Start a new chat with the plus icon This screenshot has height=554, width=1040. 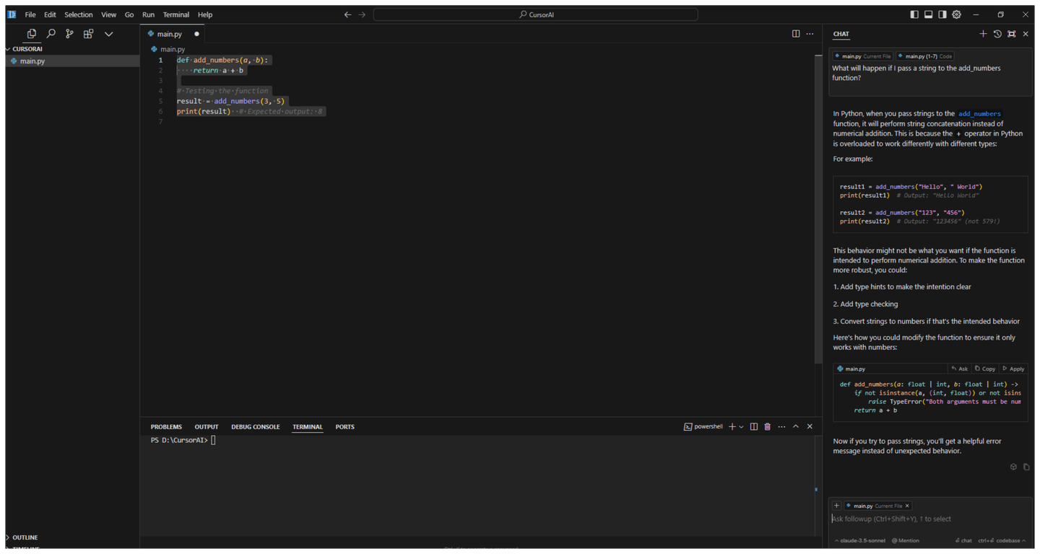click(983, 34)
